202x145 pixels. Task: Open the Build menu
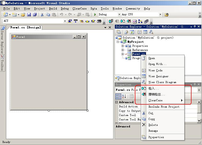click(53, 9)
